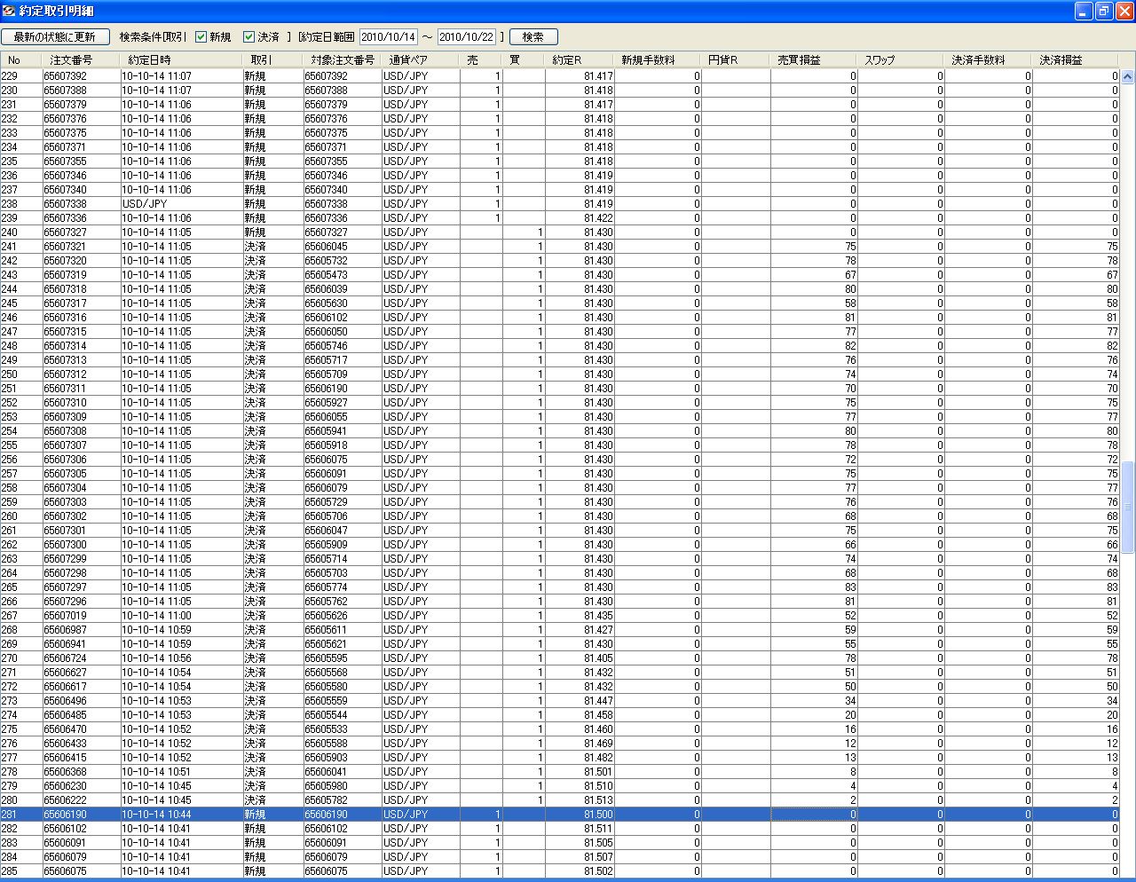Sort by the 売 column header
Screen dimensions: 1136x882
tap(481, 60)
